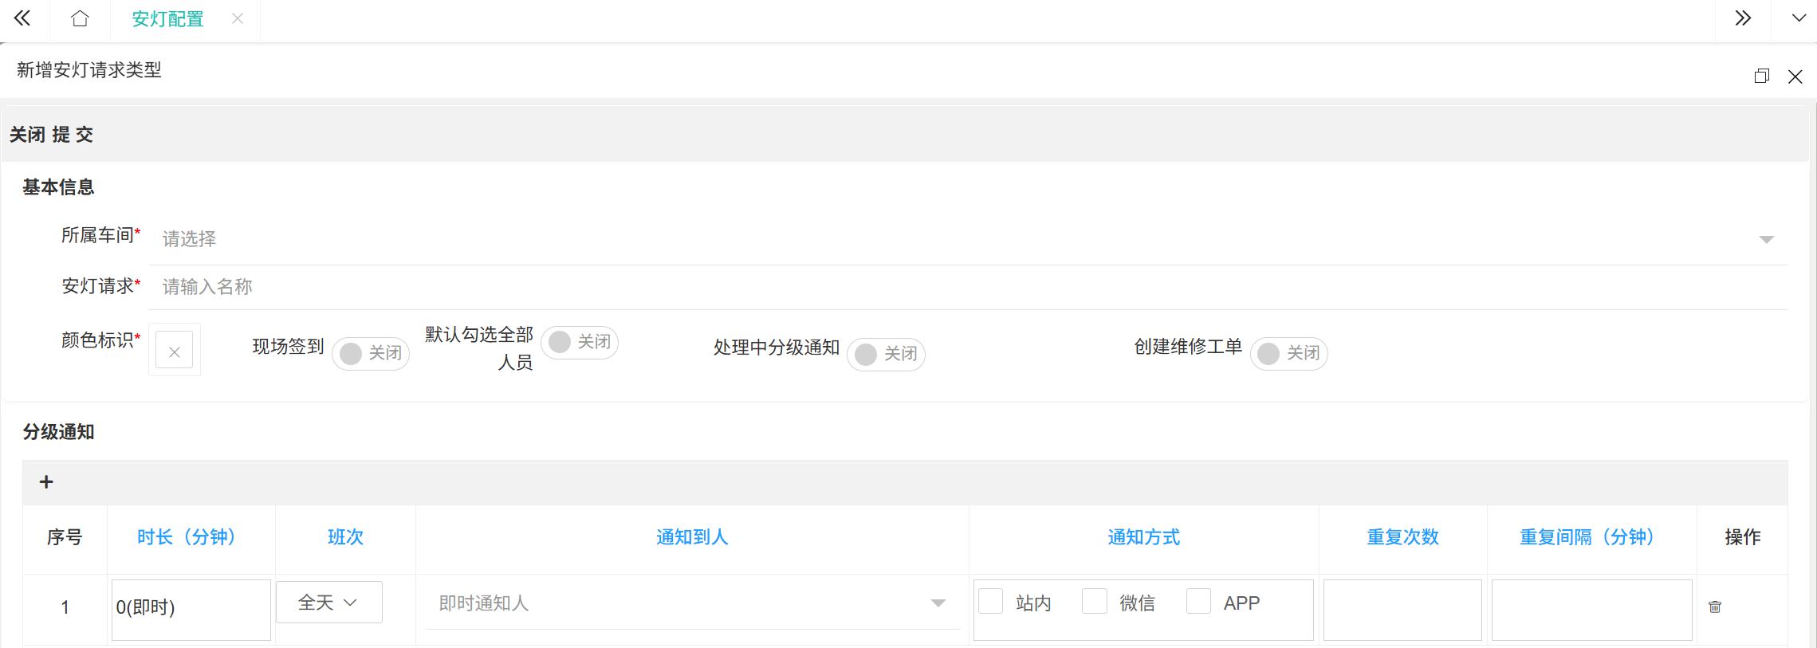Close the 安灯配置 tab
Screen dimensions: 1817x648
click(x=238, y=19)
